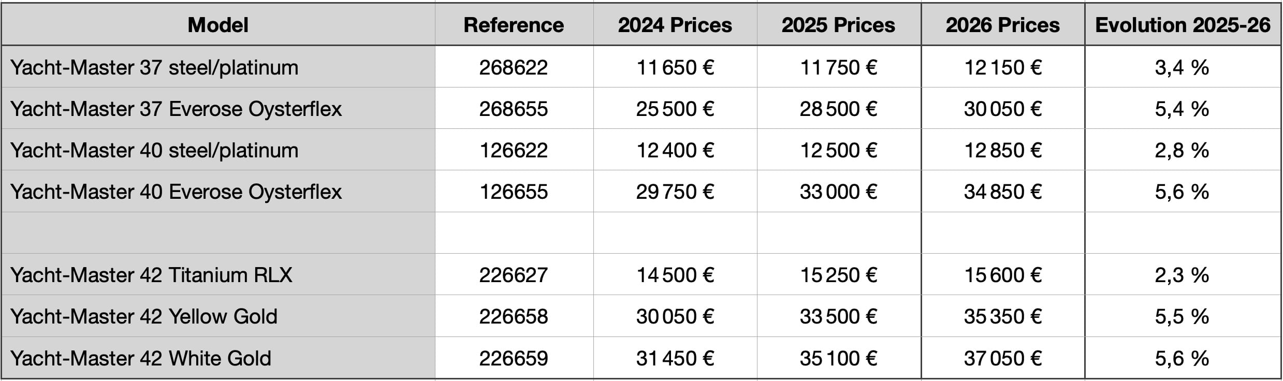
Task: Select reference cell 226627
Action: click(x=514, y=275)
